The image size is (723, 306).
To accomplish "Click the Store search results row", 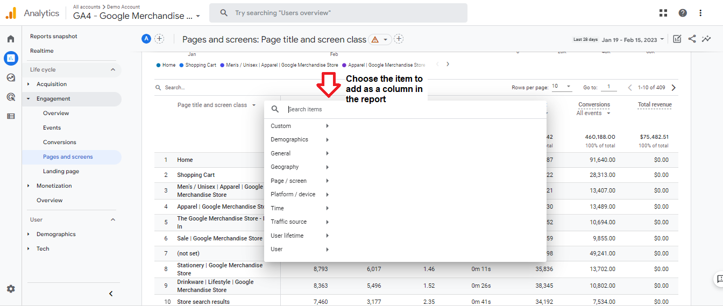I will (x=416, y=302).
